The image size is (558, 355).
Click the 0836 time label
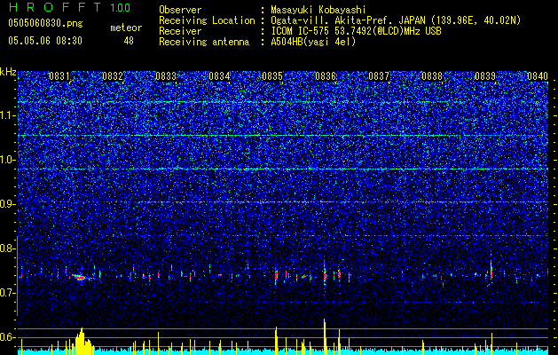(326, 76)
